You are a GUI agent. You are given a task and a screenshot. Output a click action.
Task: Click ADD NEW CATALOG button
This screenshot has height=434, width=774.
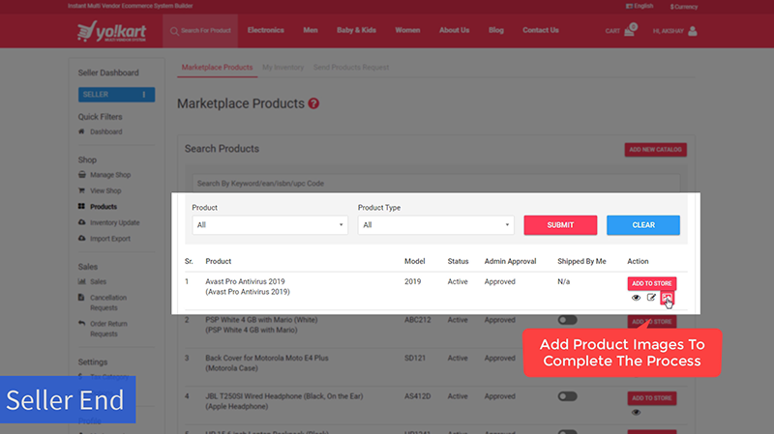pyautogui.click(x=655, y=150)
